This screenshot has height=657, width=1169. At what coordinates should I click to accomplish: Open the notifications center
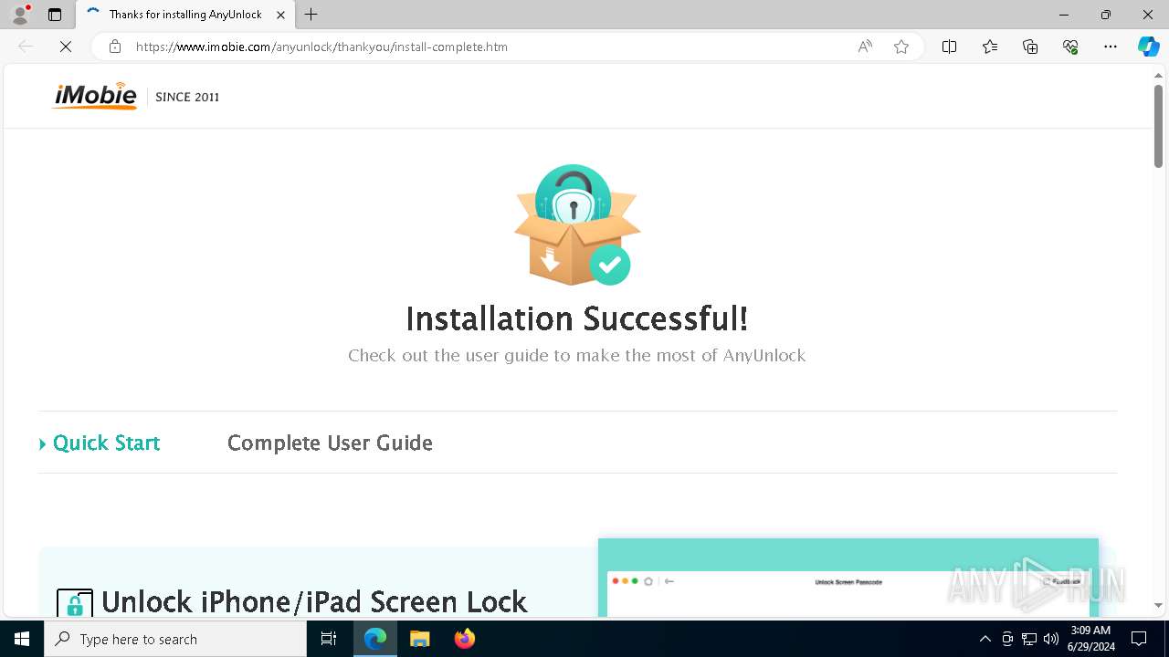pos(1139,639)
